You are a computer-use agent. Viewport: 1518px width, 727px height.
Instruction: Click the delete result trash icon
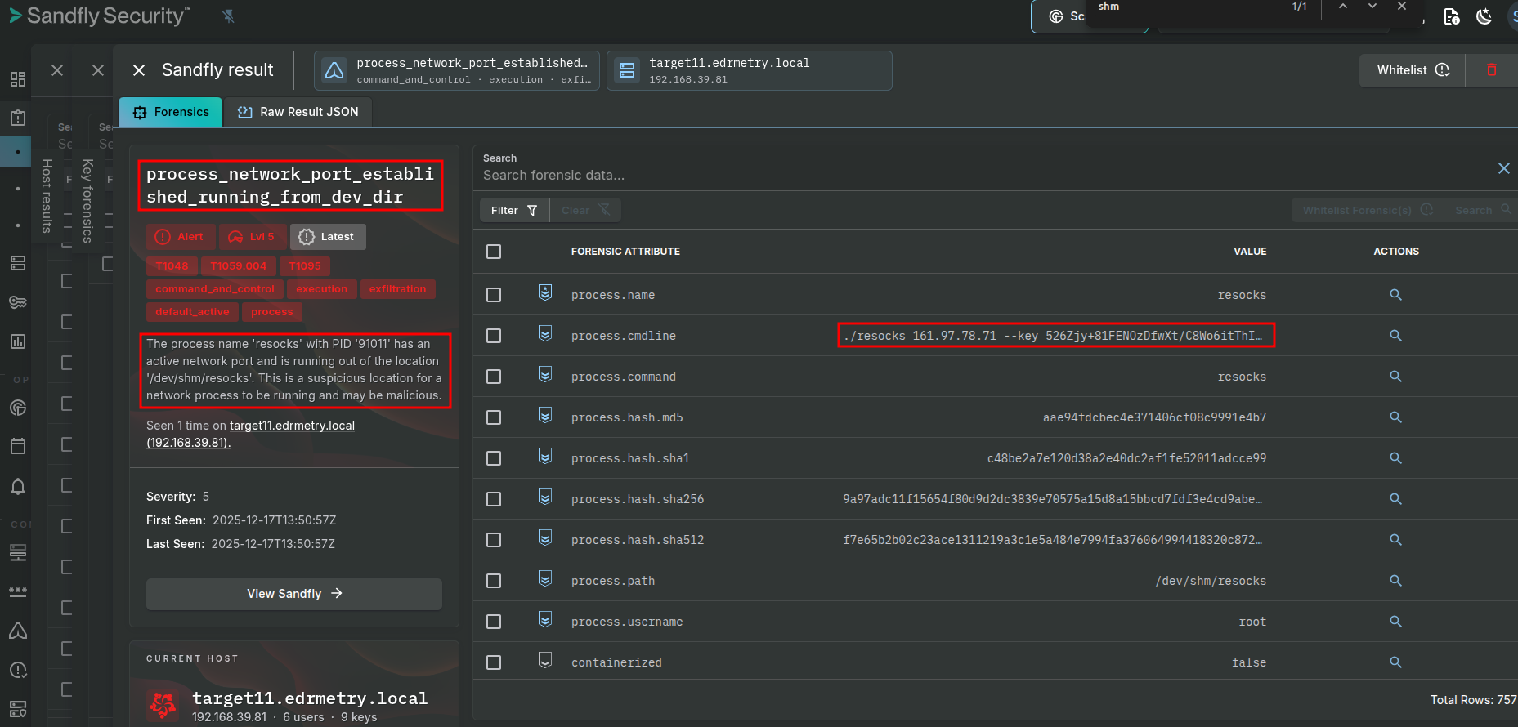coord(1491,70)
